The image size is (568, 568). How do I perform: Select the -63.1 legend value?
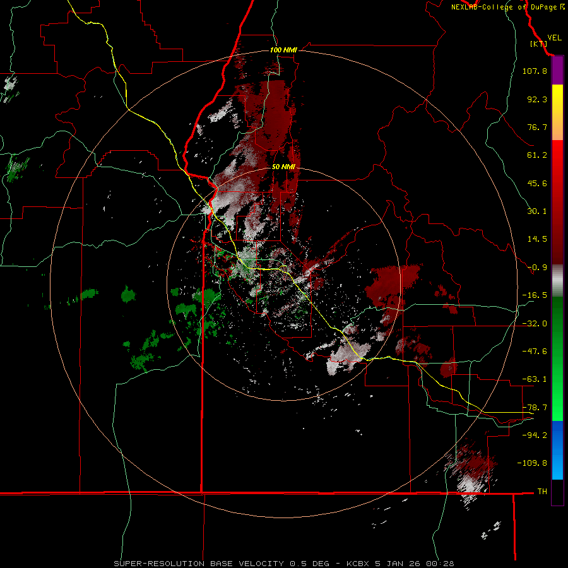tap(535, 379)
